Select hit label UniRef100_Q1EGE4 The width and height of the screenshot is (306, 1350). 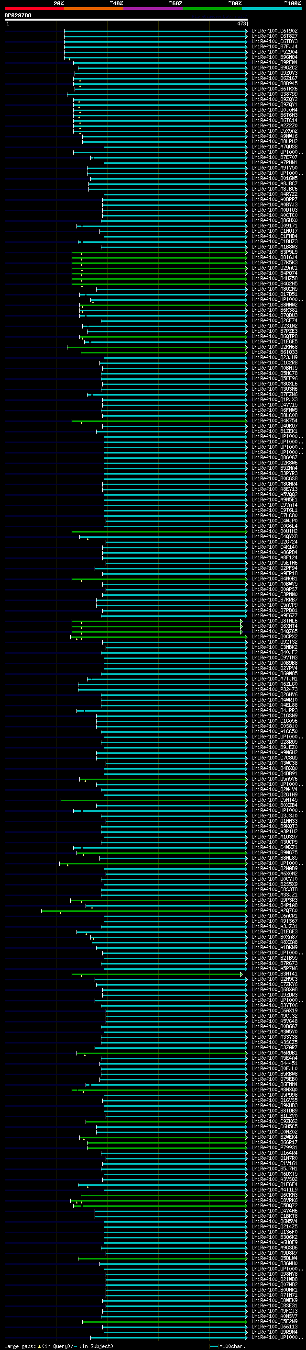pos(274,1185)
